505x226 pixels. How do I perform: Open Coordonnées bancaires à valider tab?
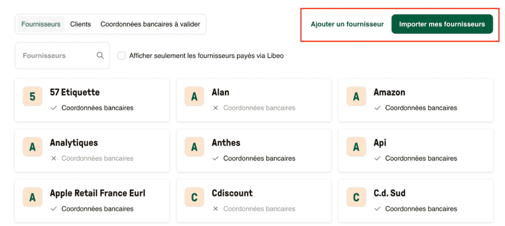coord(150,24)
